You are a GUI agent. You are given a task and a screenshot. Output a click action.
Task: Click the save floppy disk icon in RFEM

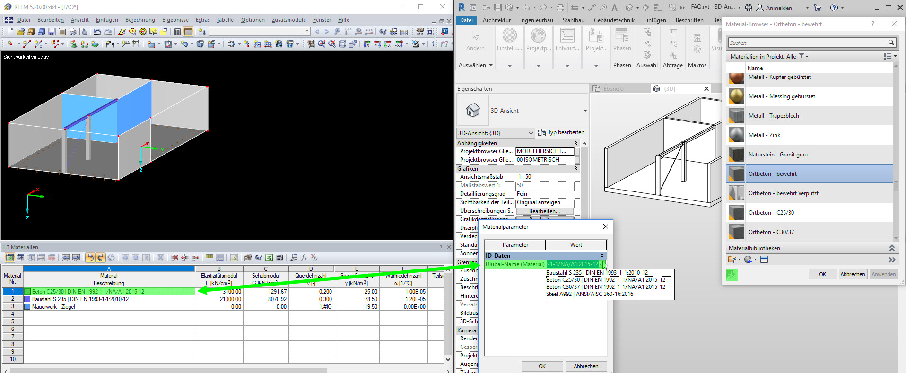coord(52,32)
